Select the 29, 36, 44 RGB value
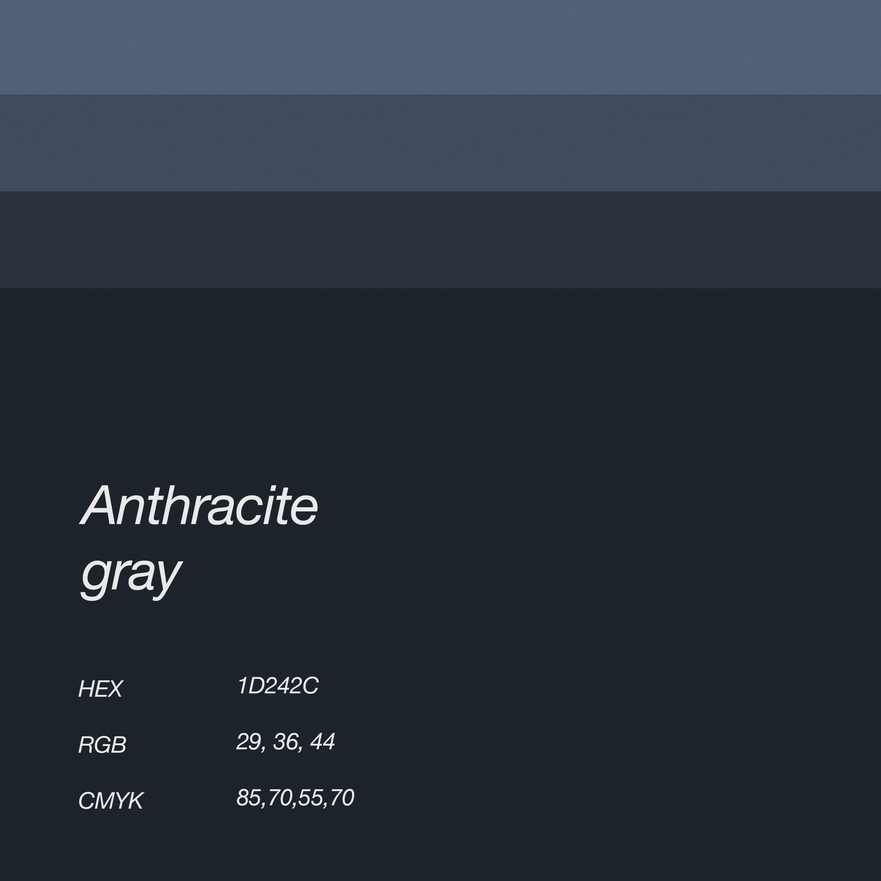 286,742
